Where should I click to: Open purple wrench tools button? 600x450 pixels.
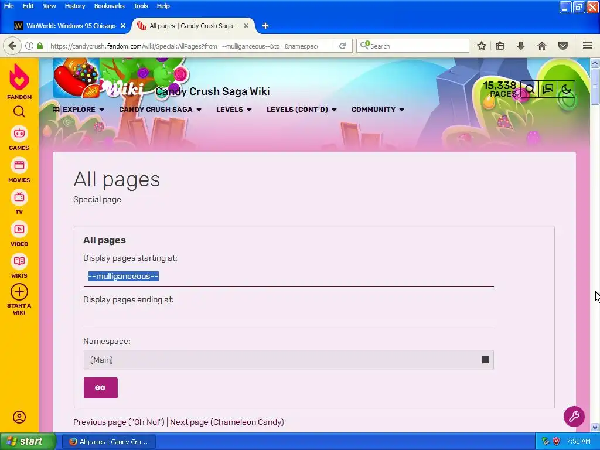[x=574, y=417]
